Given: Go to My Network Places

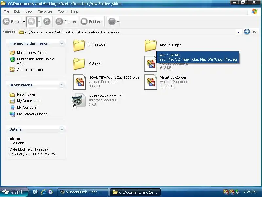Looking at the screenshot, I should 32,114.
